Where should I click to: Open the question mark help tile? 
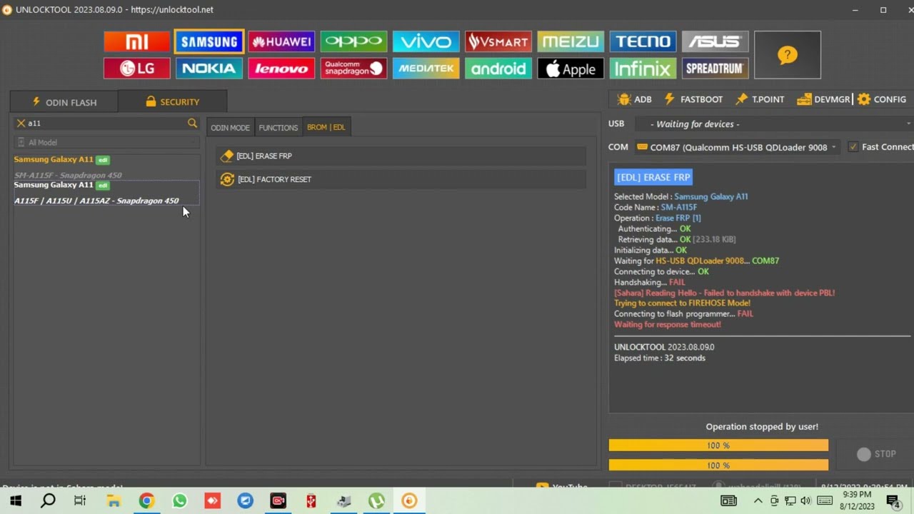pyautogui.click(x=787, y=55)
